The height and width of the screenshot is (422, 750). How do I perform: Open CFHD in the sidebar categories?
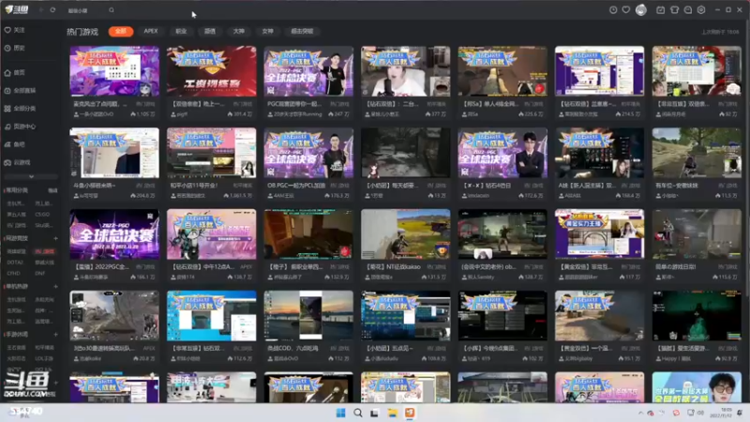coord(13,274)
